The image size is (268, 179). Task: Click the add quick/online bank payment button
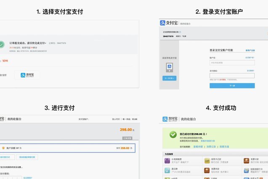point(27,157)
